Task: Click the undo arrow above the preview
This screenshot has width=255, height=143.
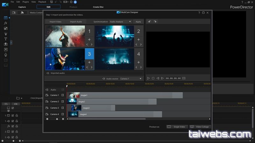Action: [149, 22]
